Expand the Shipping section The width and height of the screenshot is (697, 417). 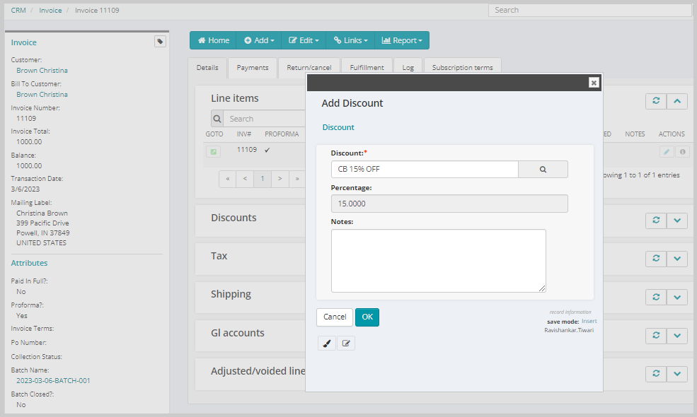(x=677, y=297)
